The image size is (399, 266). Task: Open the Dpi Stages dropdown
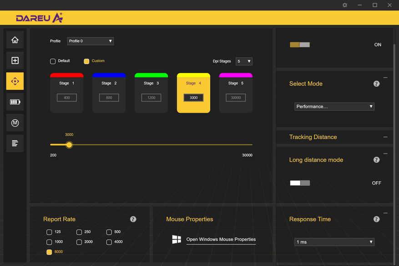(x=244, y=61)
